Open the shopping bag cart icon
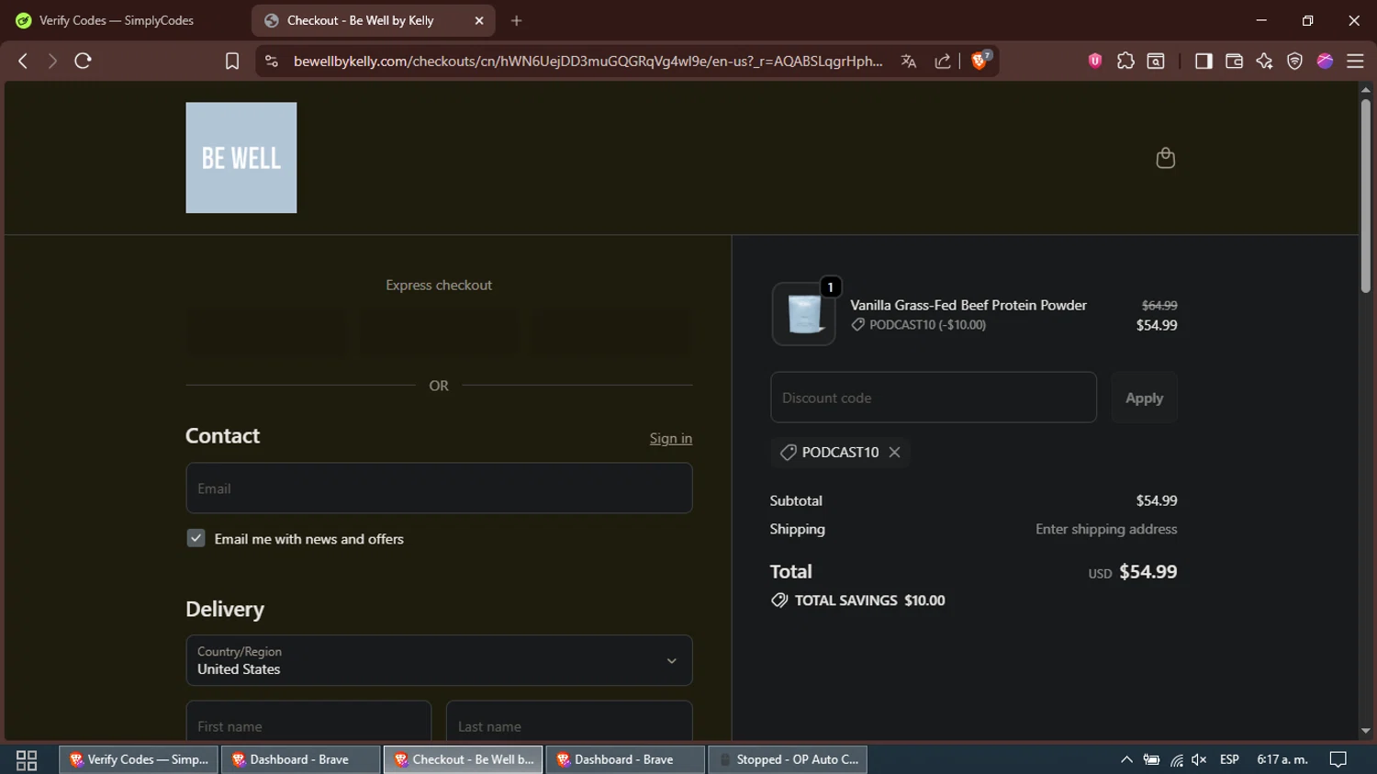Image resolution: width=1377 pixels, height=774 pixels. [1165, 158]
